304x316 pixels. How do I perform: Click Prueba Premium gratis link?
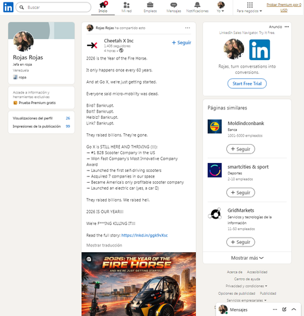[37, 103]
